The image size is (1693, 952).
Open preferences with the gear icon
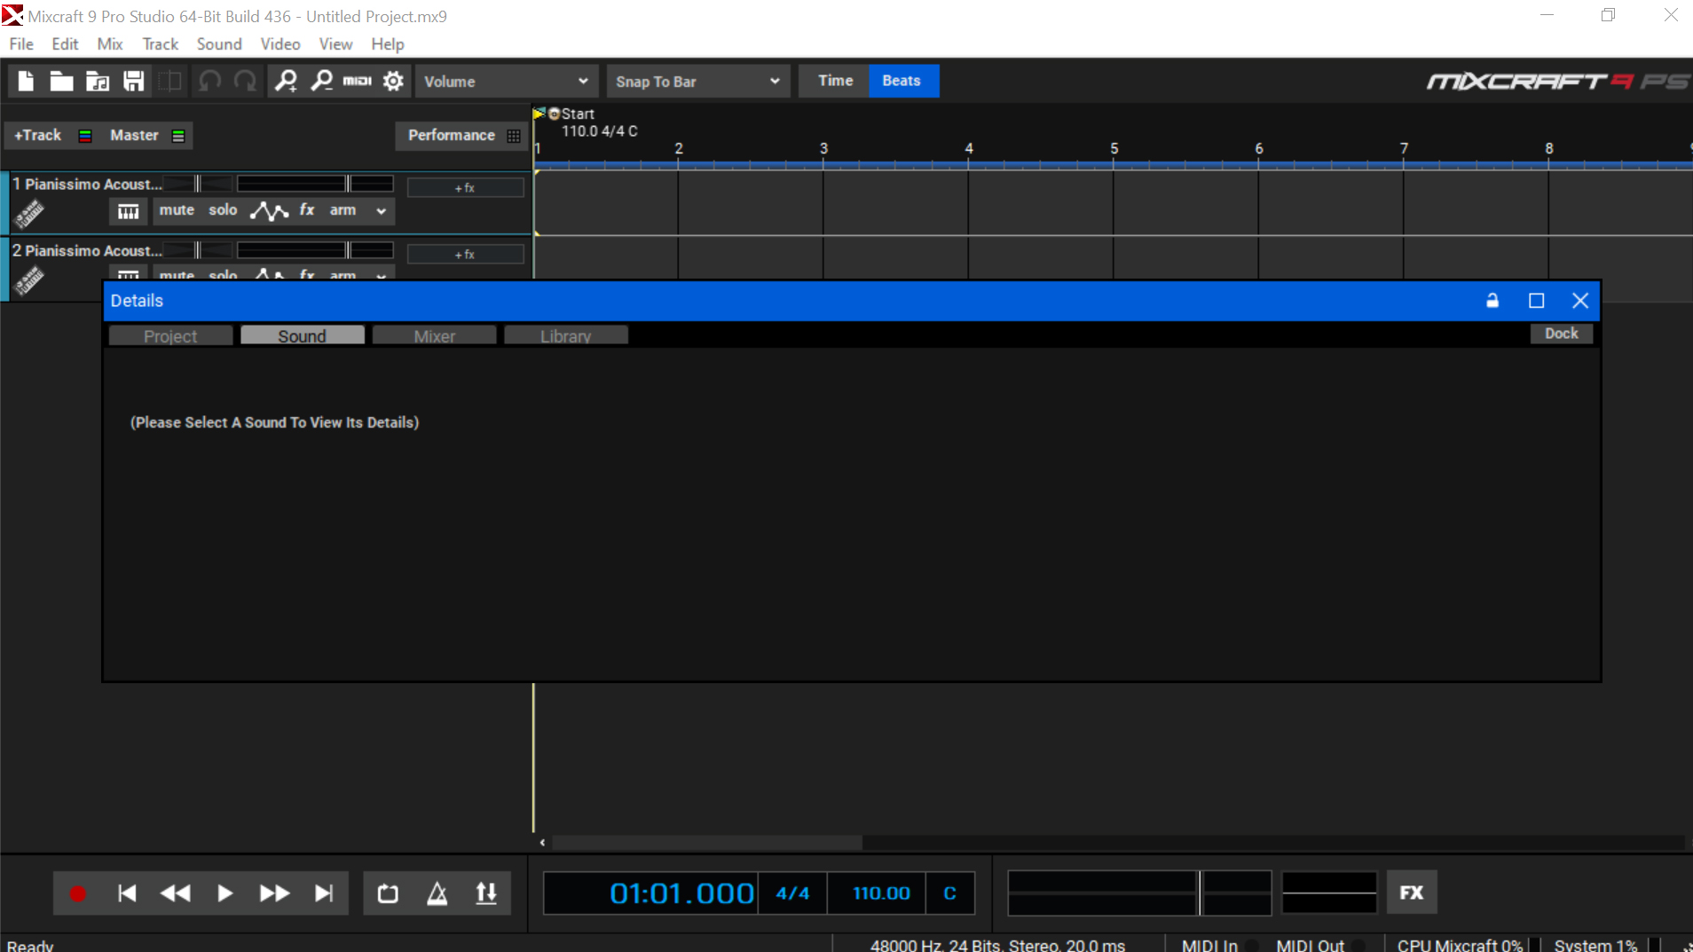[x=393, y=82]
